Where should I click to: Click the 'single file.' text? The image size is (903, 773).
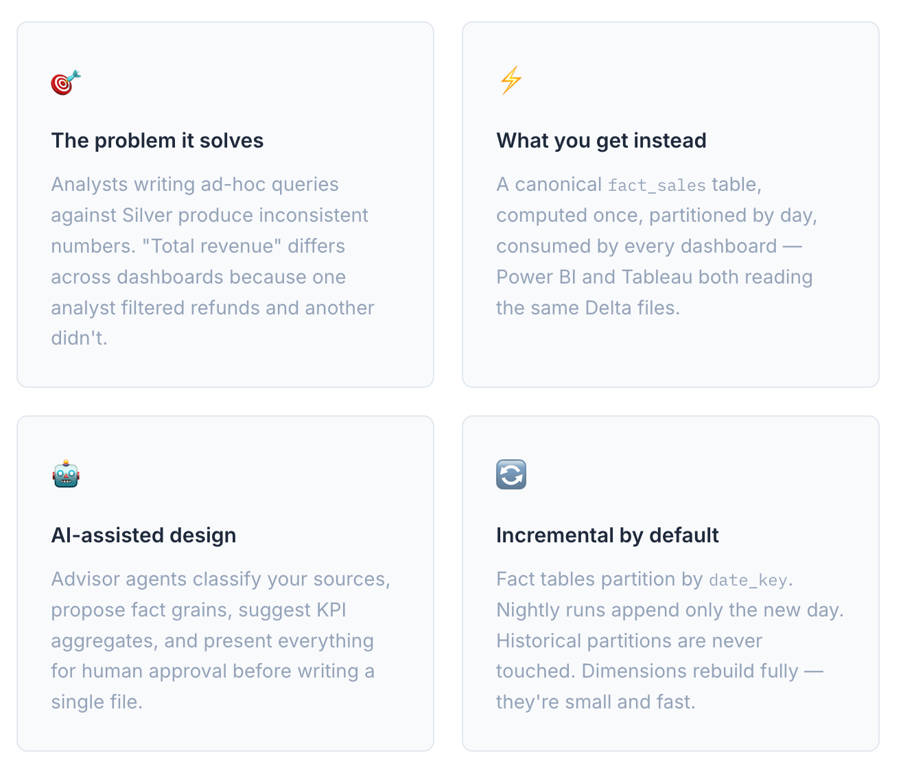click(97, 702)
